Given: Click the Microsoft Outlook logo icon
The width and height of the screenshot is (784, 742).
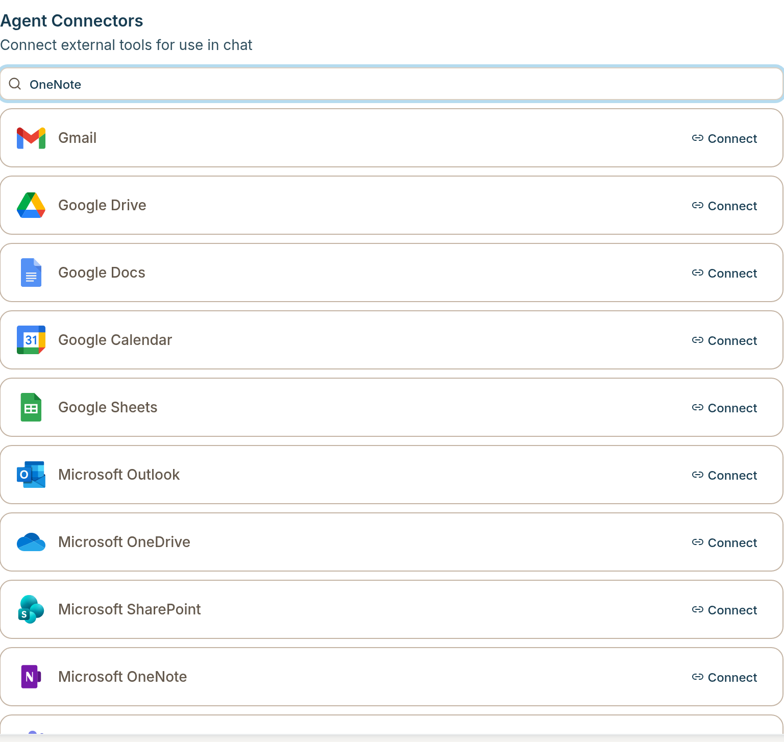Looking at the screenshot, I should click(x=31, y=475).
